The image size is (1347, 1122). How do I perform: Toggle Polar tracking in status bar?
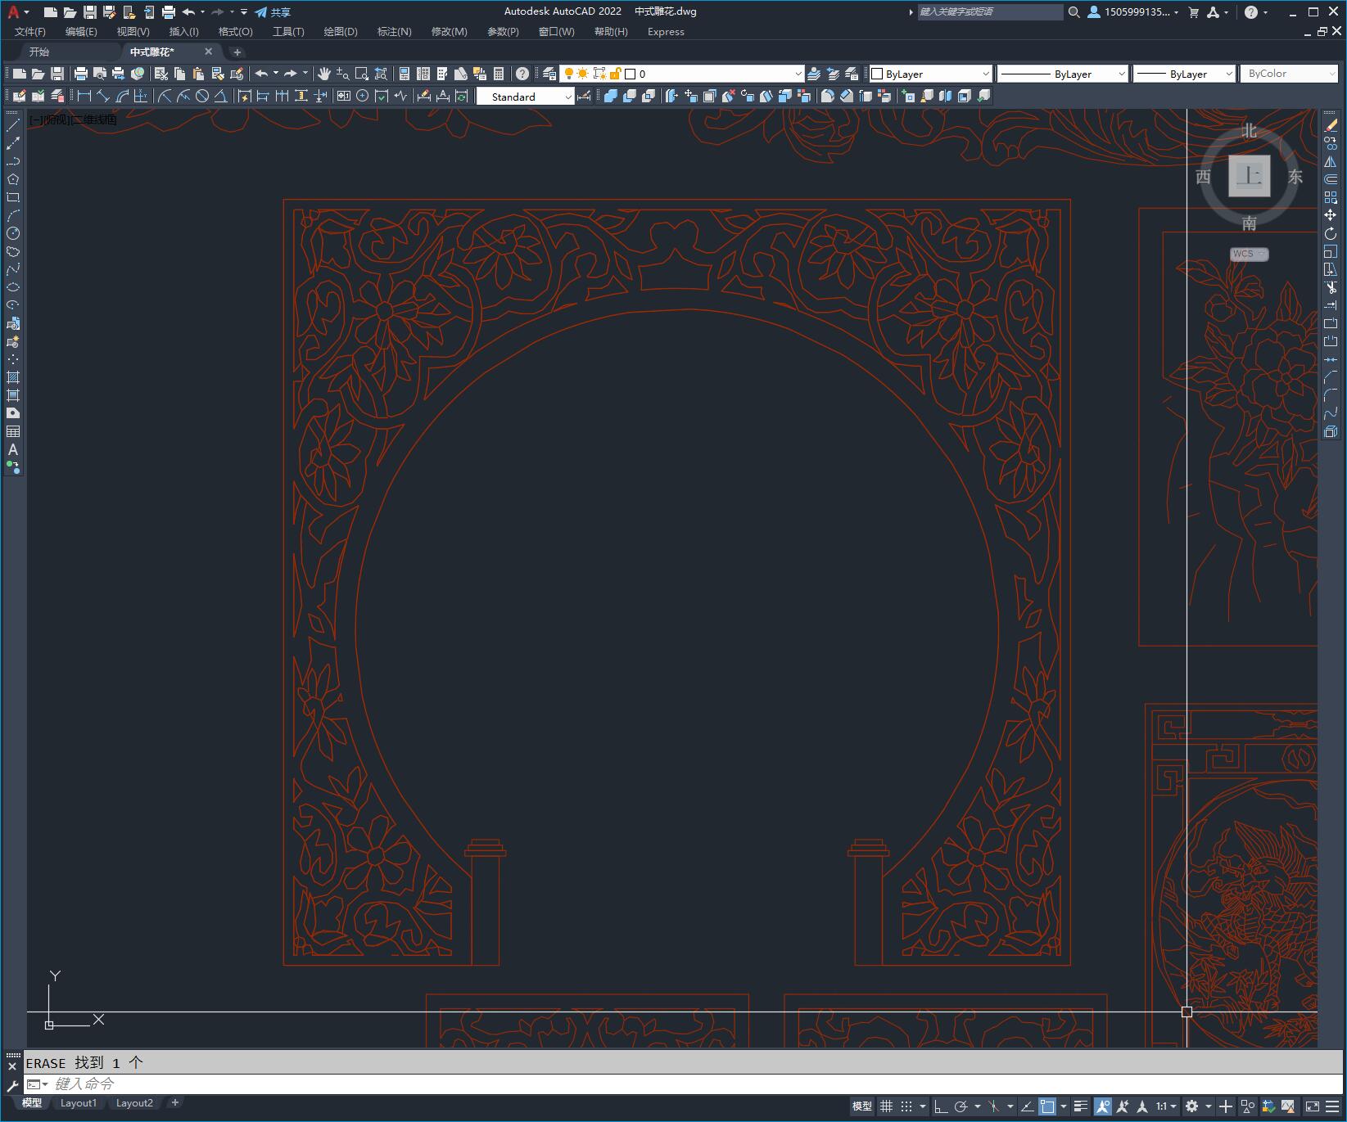click(961, 1106)
